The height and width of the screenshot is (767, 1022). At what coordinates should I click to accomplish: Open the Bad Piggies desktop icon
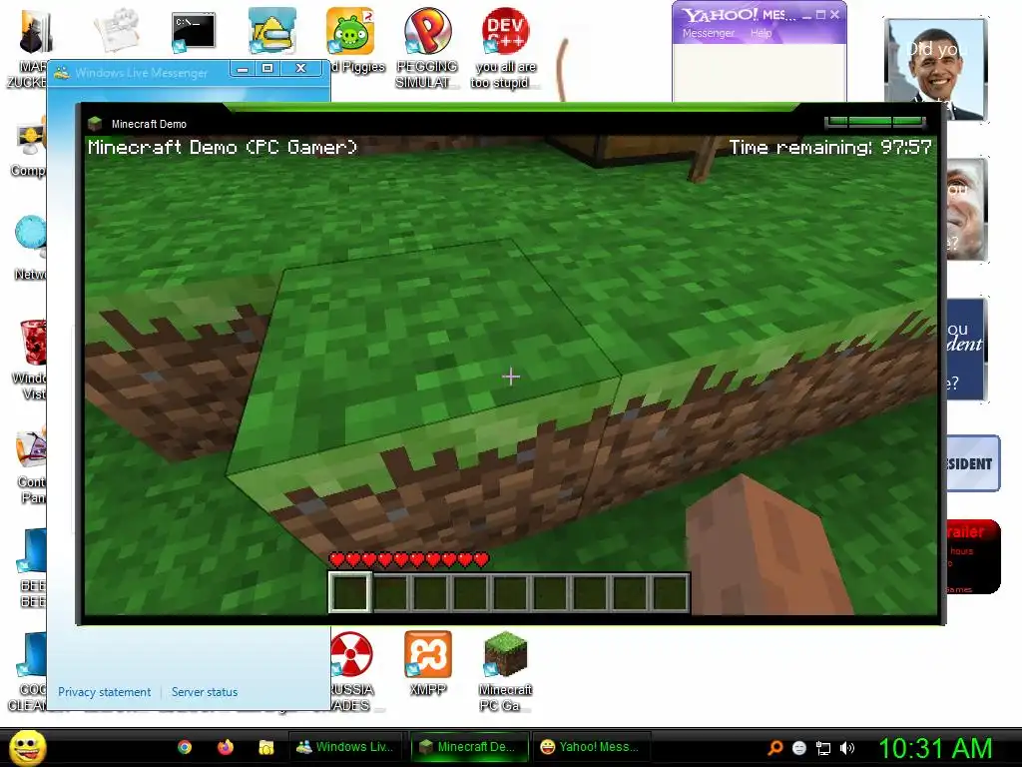click(350, 31)
